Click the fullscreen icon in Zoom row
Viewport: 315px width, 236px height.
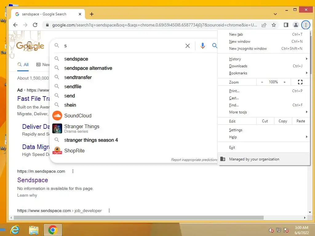click(300, 82)
